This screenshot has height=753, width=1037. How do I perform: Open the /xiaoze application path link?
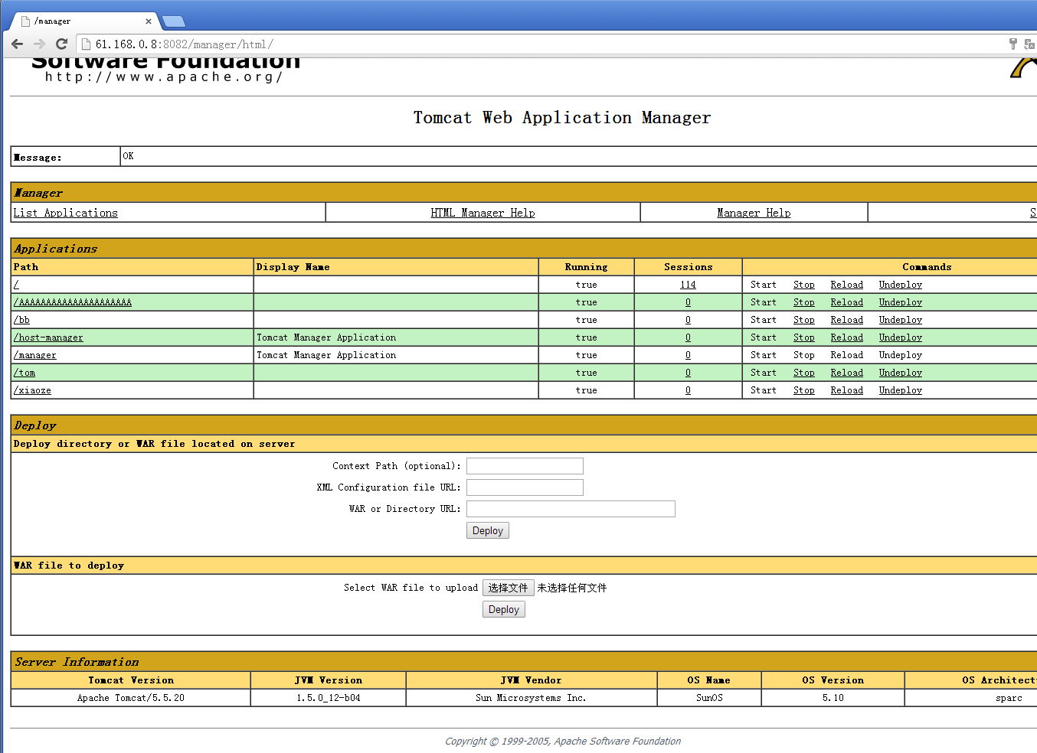(x=32, y=390)
